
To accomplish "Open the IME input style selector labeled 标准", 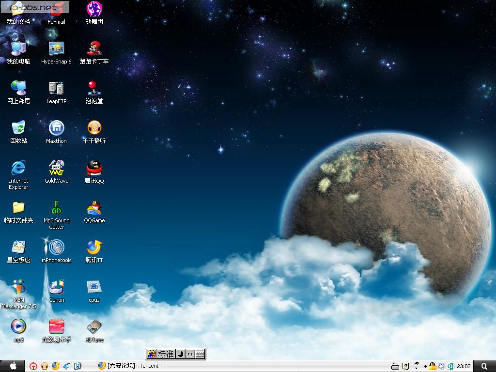I will coord(166,354).
